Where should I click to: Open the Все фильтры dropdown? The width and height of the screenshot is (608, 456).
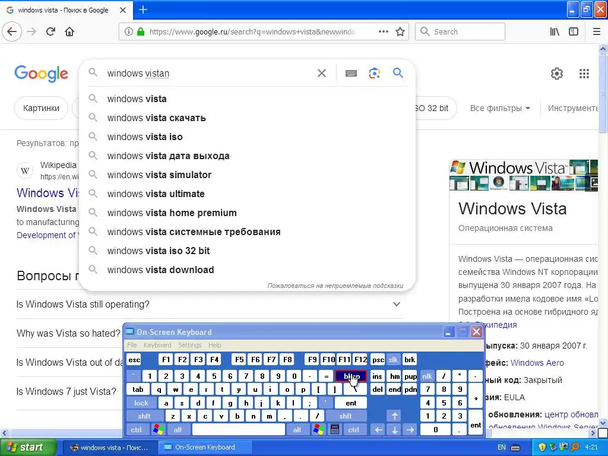pyautogui.click(x=500, y=108)
